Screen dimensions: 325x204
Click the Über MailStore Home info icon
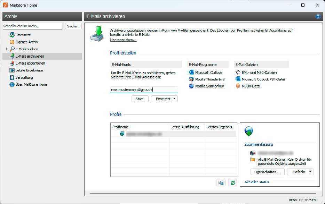click(x=12, y=85)
